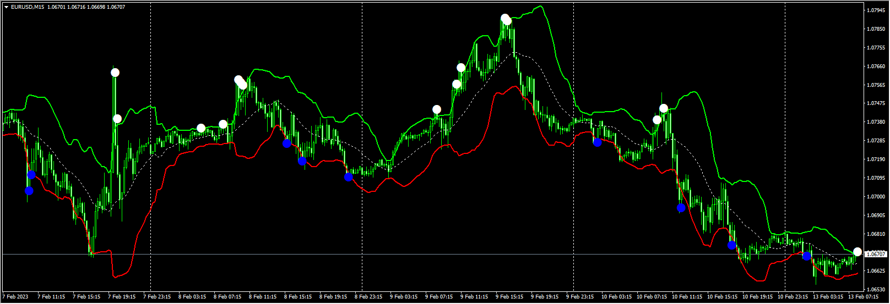This screenshot has height=304, width=890.
Task: Click the 7 Feb 2023 date label
Action: [15, 297]
